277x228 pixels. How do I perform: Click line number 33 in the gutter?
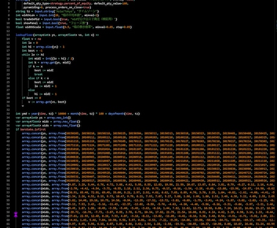[8, 113]
